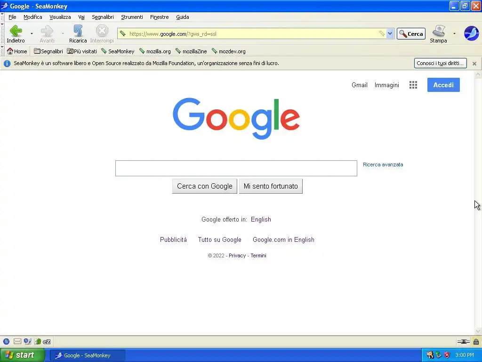This screenshot has width=482, height=362.
Task: Click the address bar URL field
Action: pyautogui.click(x=252, y=33)
